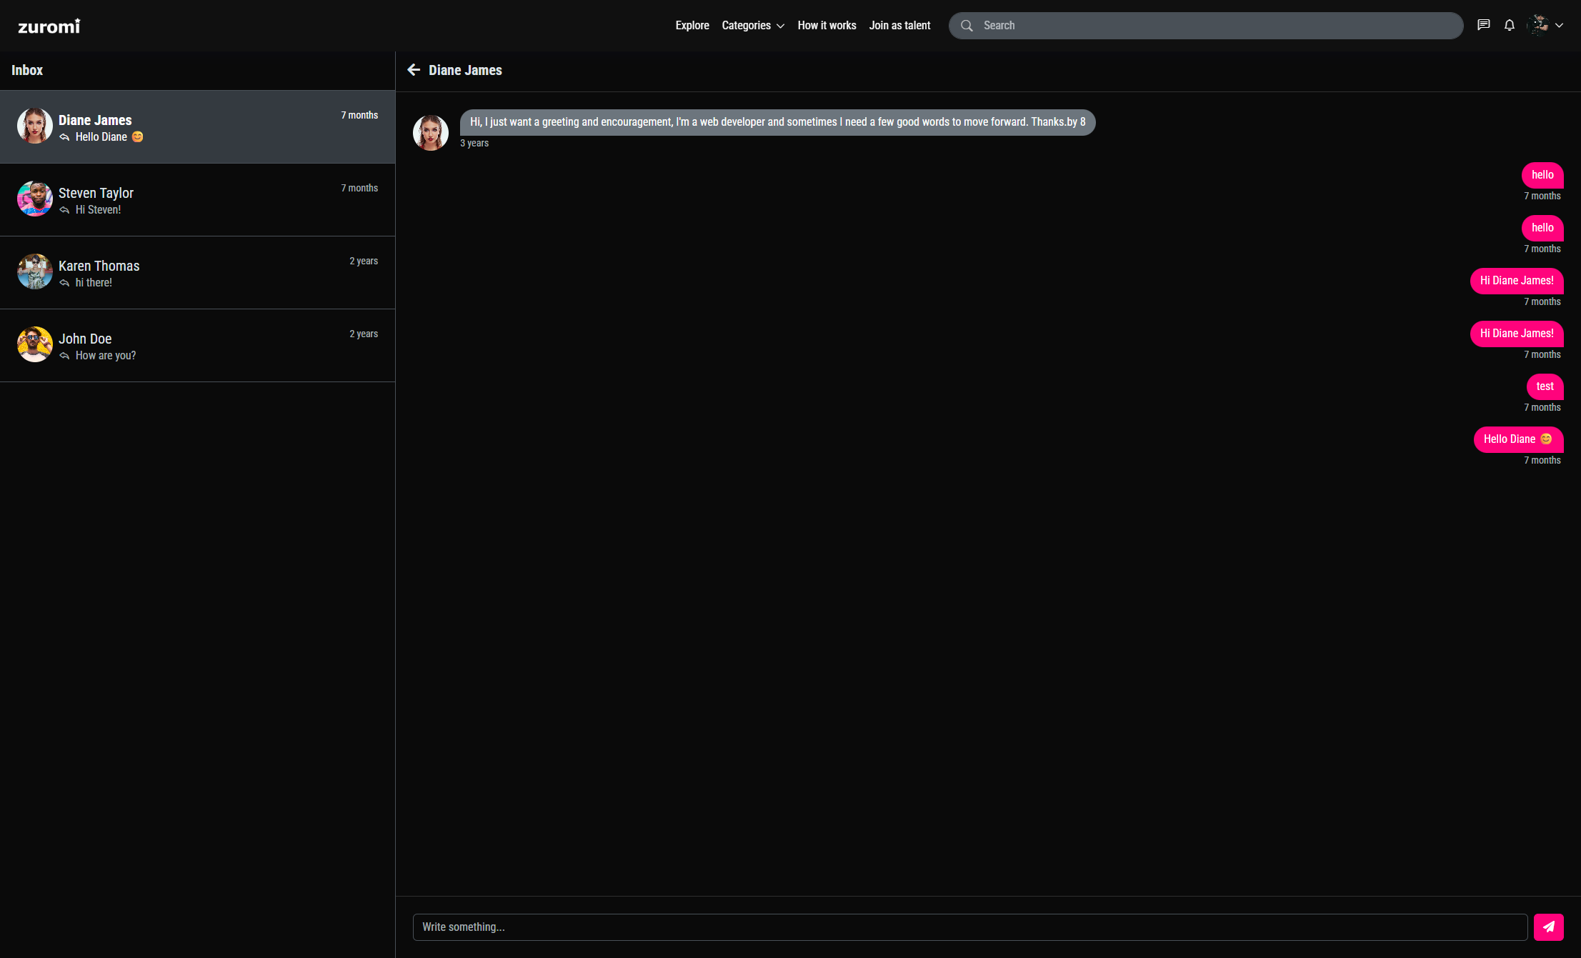Click Join as talent link
1581x958 pixels.
coord(899,26)
